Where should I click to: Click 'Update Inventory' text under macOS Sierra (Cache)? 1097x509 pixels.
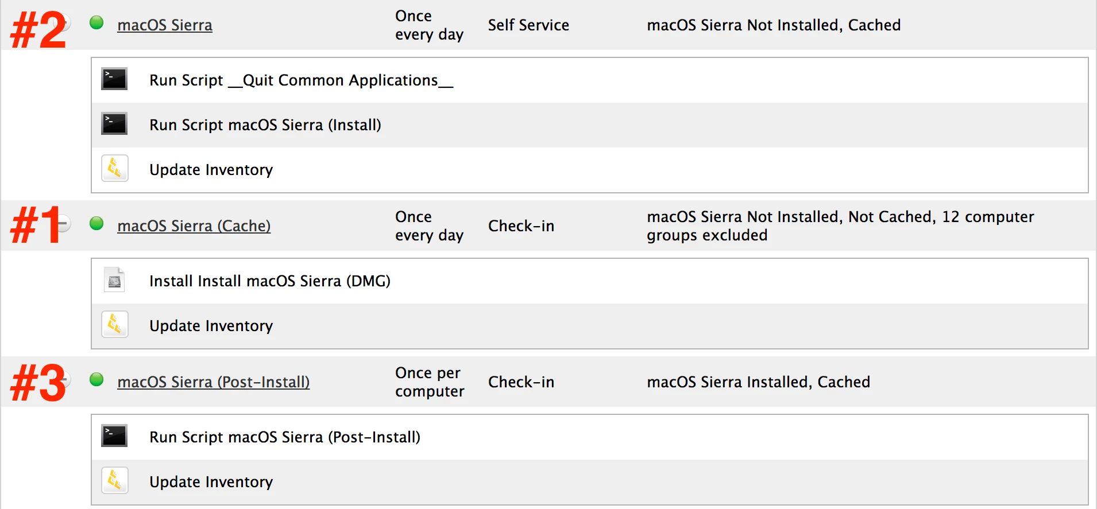point(211,326)
